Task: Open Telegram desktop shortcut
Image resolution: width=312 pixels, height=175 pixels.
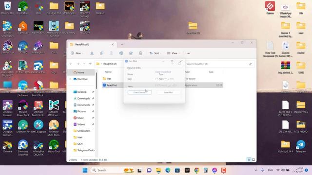Action: tap(301, 146)
